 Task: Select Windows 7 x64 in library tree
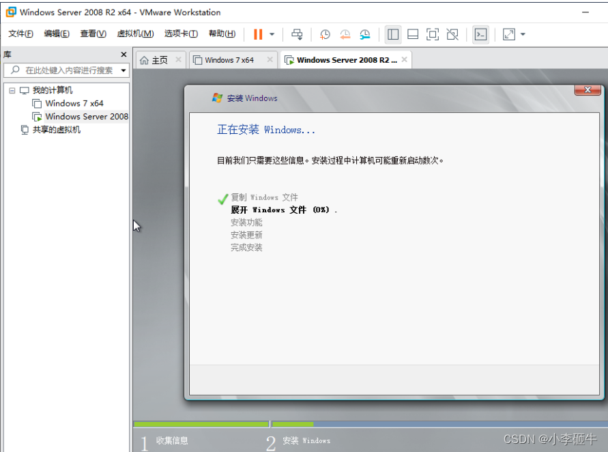pyautogui.click(x=74, y=104)
